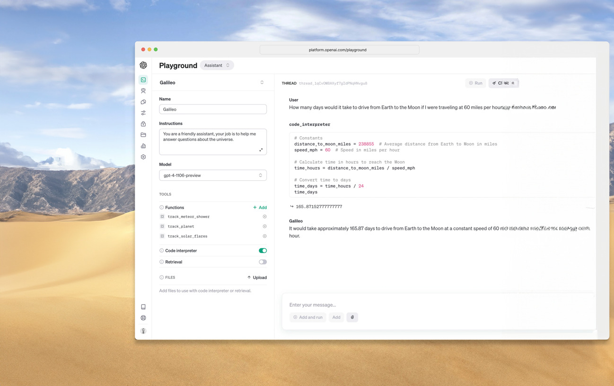
Task: Remove the track_solar_flares function
Action: point(264,236)
